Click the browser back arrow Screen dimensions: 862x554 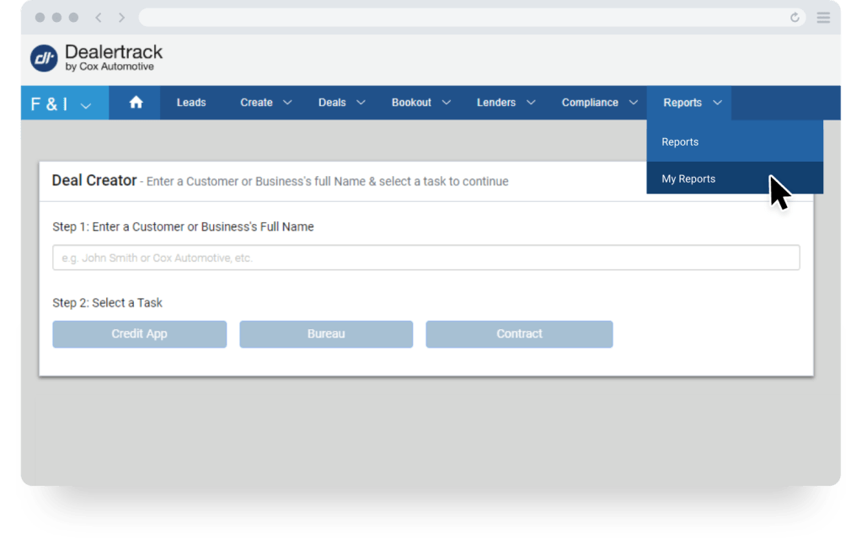pyautogui.click(x=99, y=18)
